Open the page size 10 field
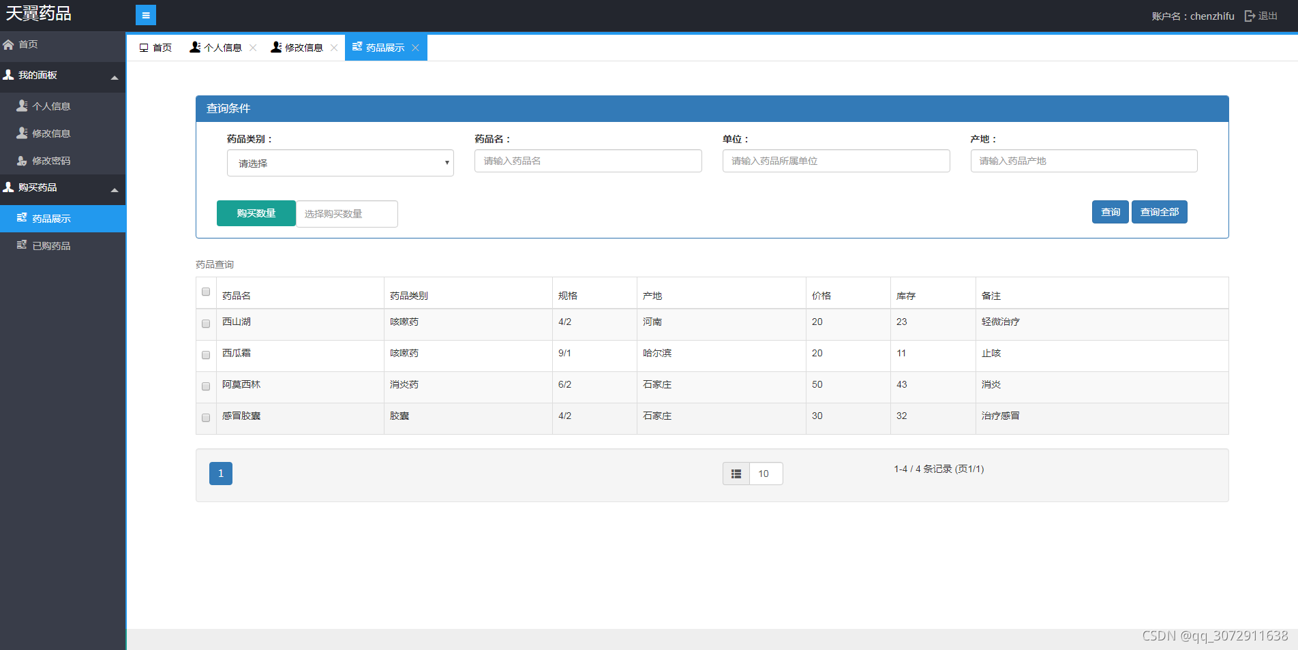The image size is (1298, 650). click(x=766, y=474)
